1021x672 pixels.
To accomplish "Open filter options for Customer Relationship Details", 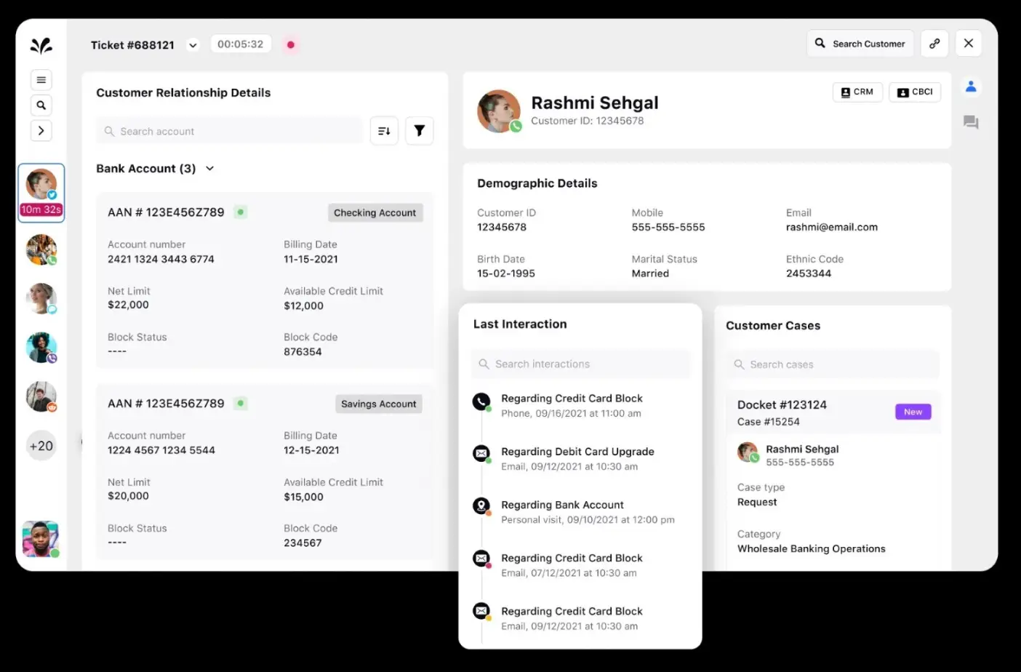I will click(419, 130).
